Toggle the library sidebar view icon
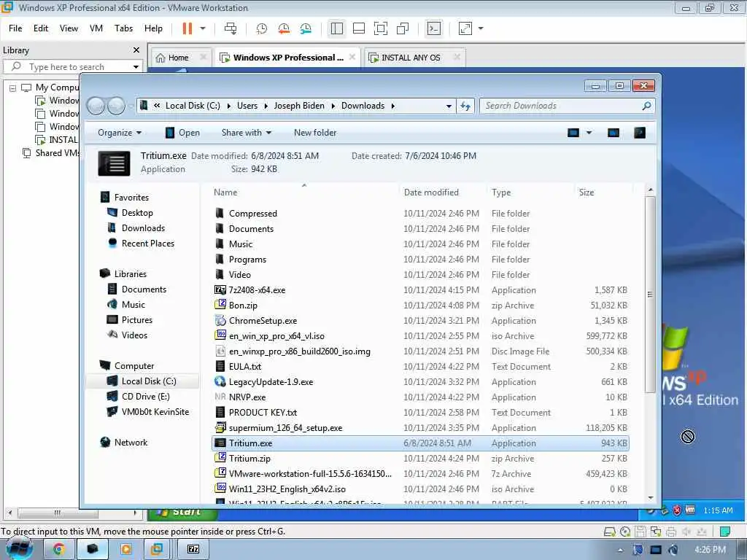This screenshot has height=560, width=747. tap(337, 28)
